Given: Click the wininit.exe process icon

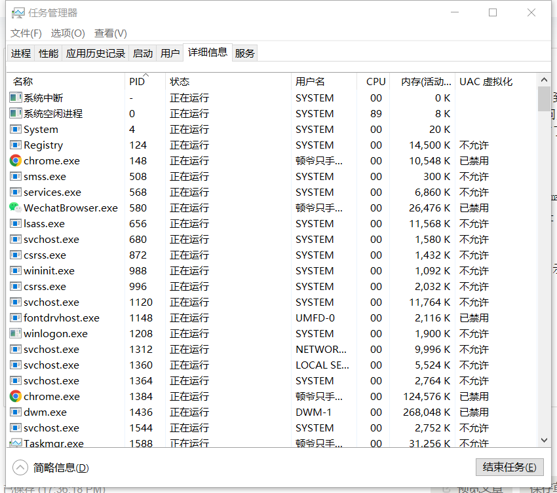Looking at the screenshot, I should point(15,270).
